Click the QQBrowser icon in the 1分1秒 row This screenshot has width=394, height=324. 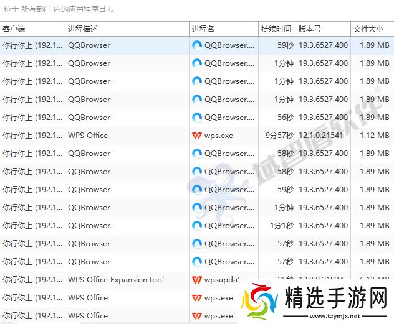pyautogui.click(x=197, y=226)
